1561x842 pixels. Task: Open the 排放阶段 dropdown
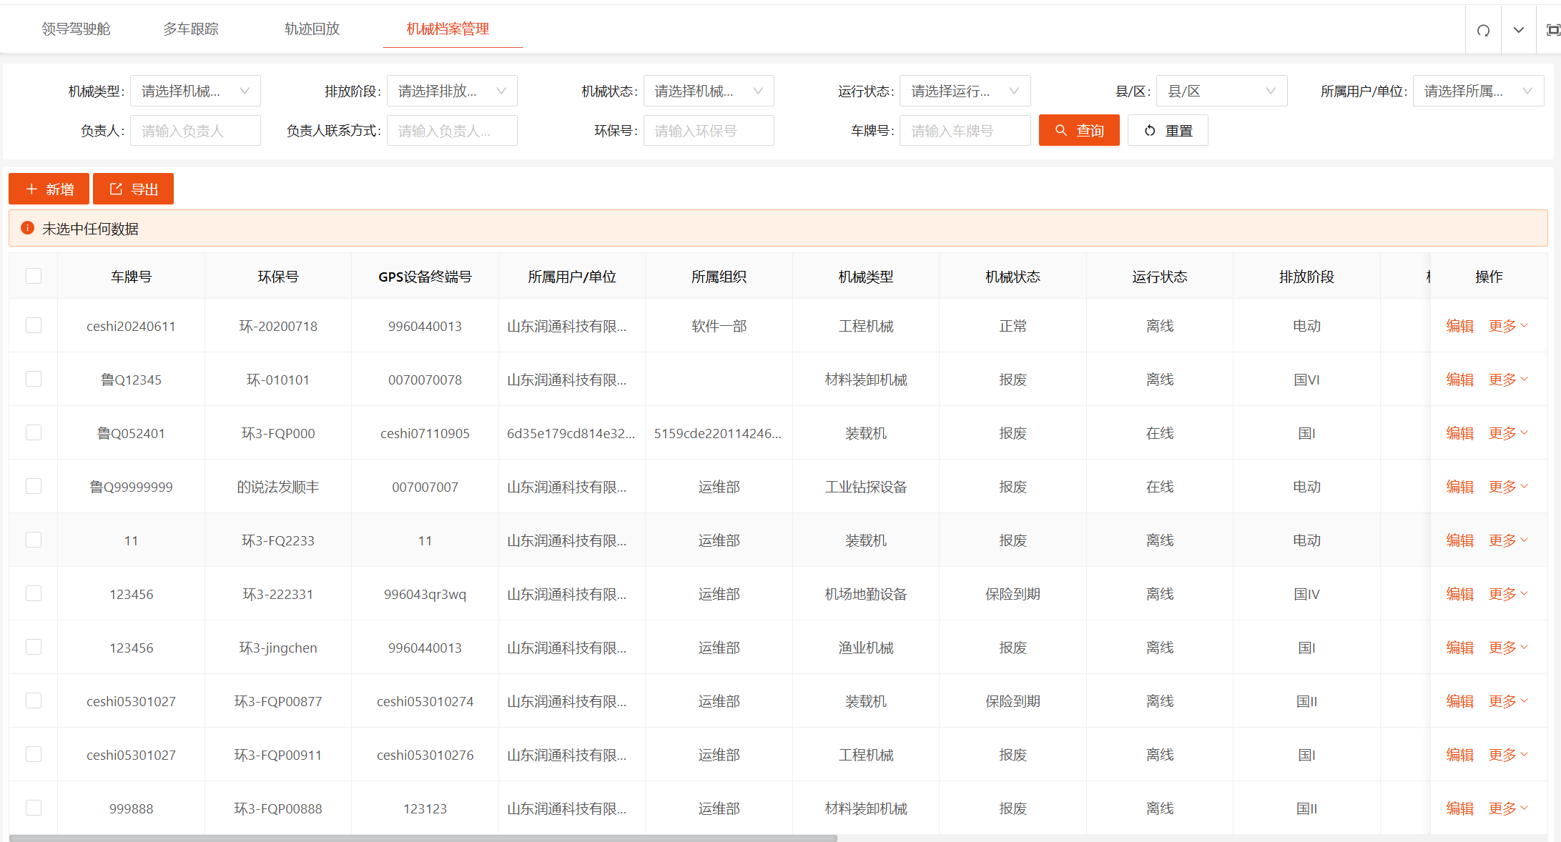click(452, 91)
